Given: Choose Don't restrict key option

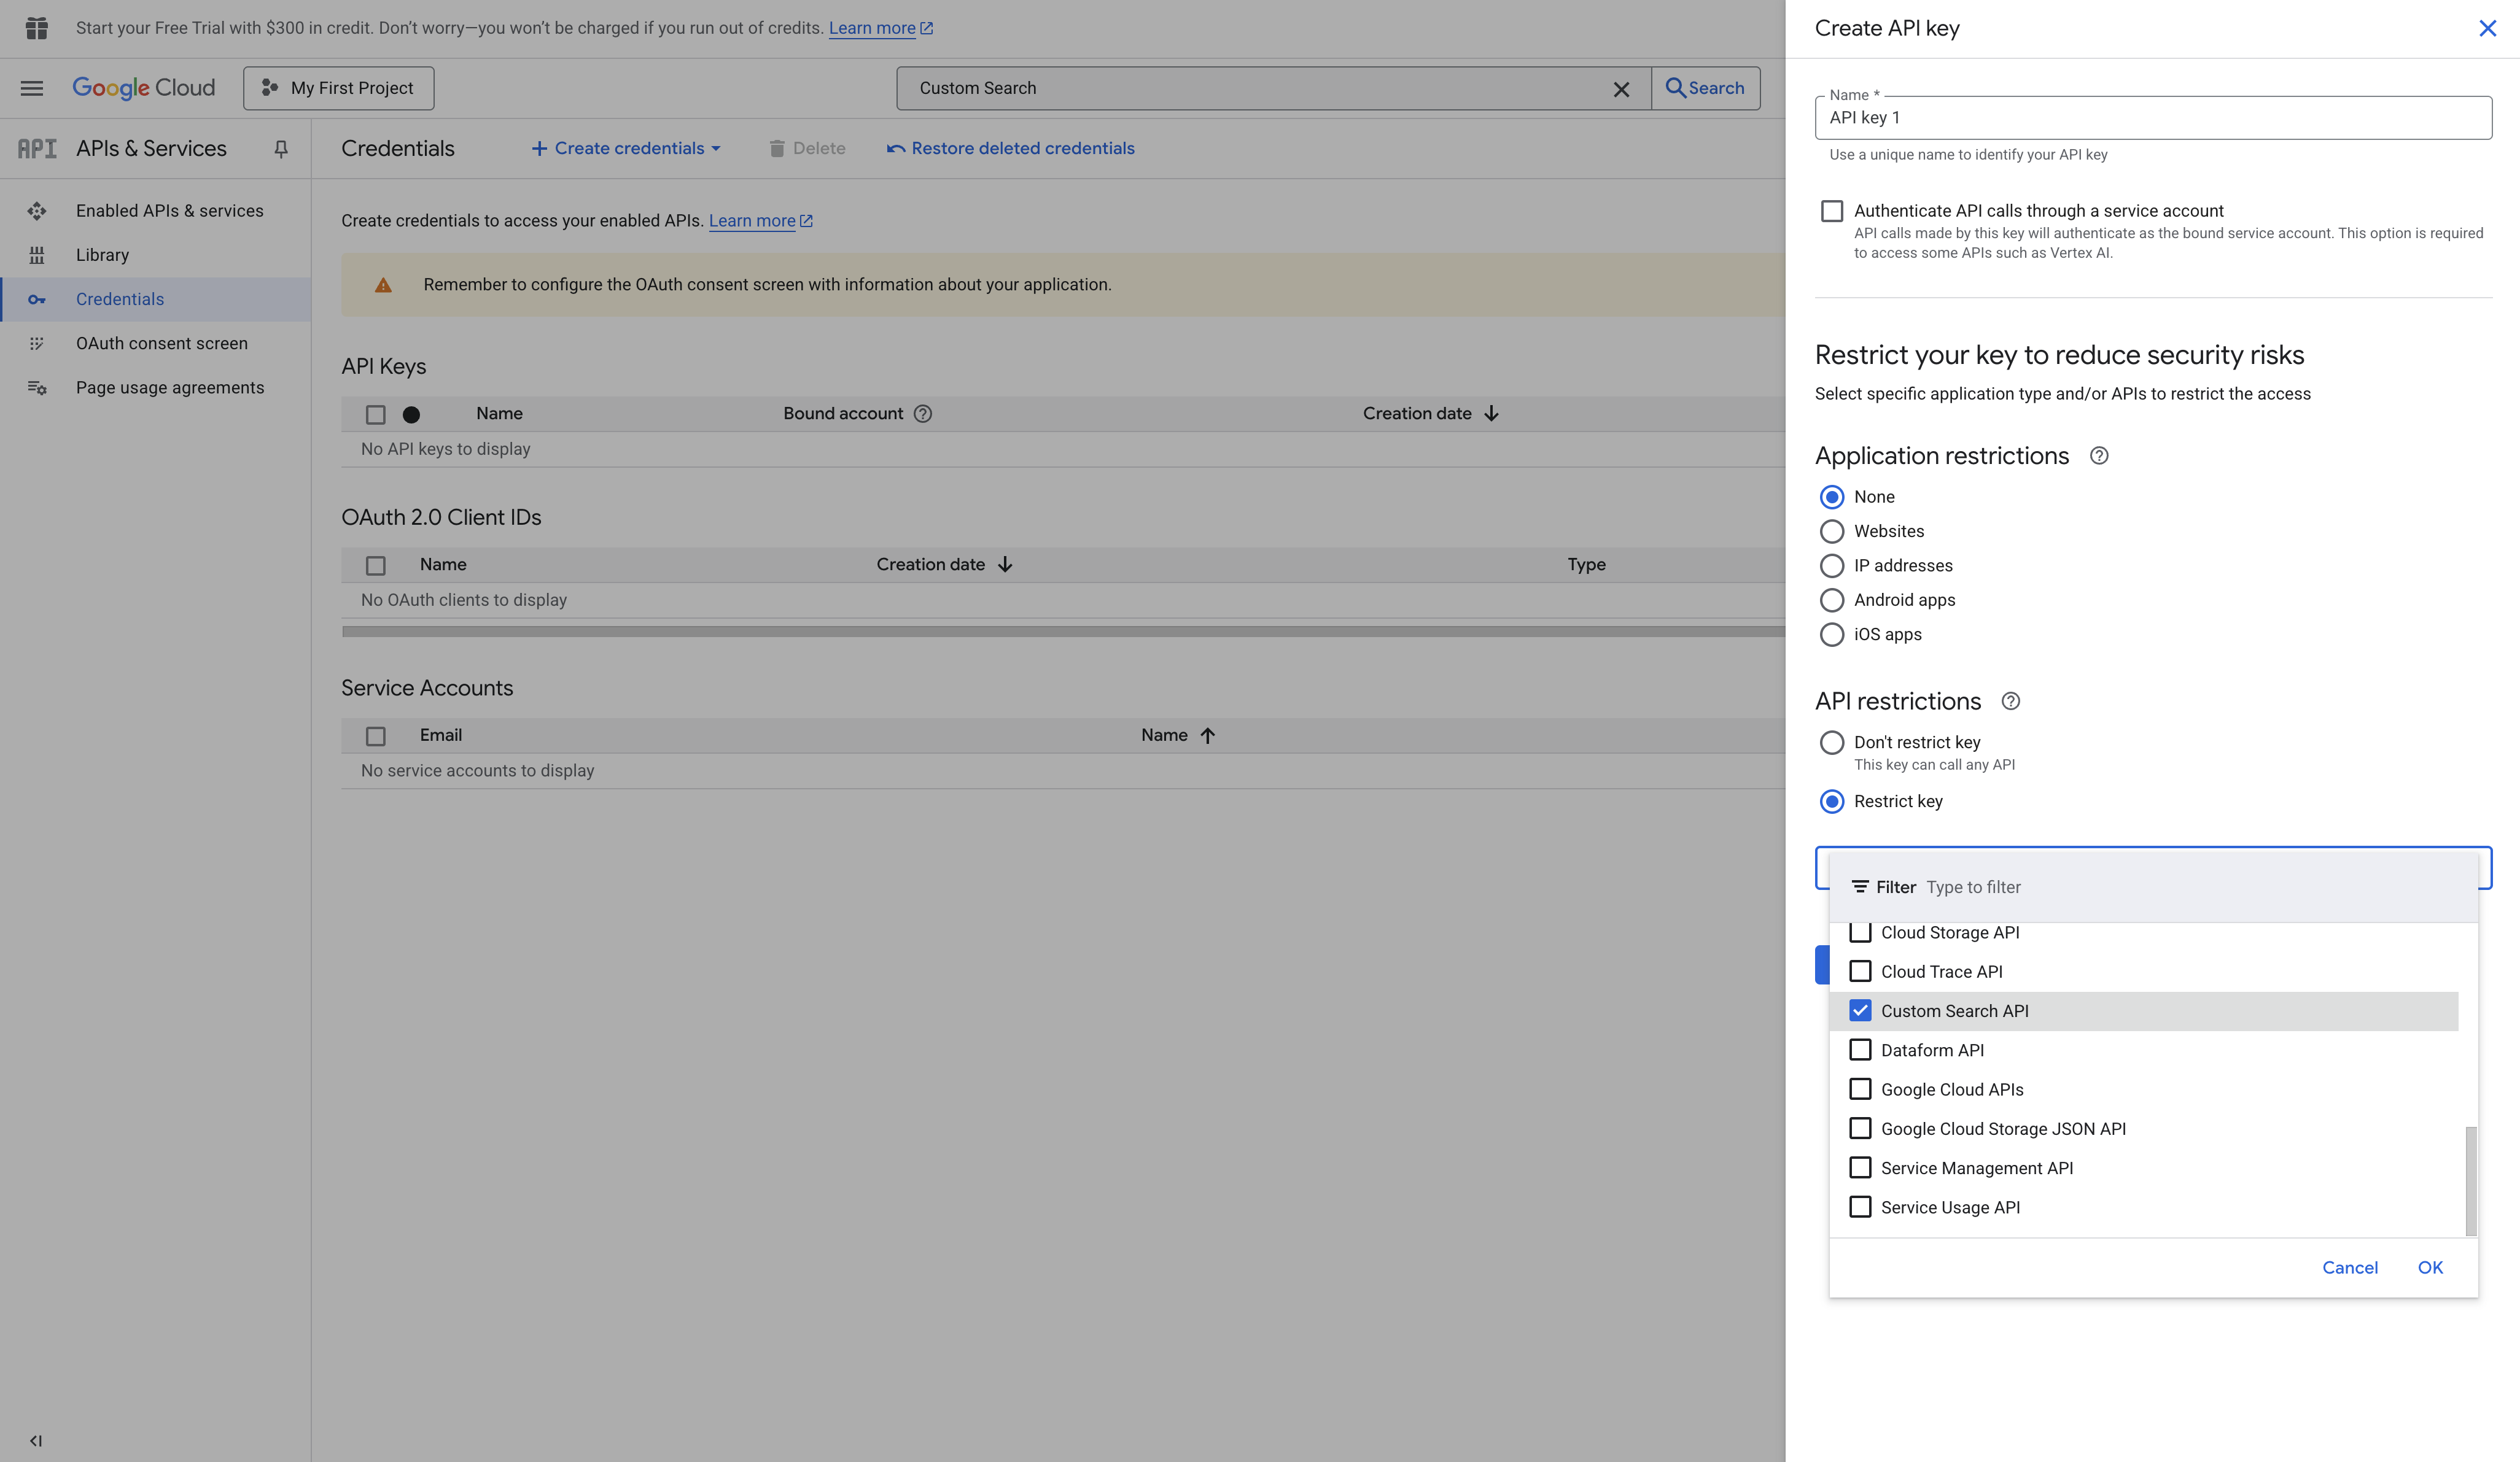Looking at the screenshot, I should [x=1832, y=743].
